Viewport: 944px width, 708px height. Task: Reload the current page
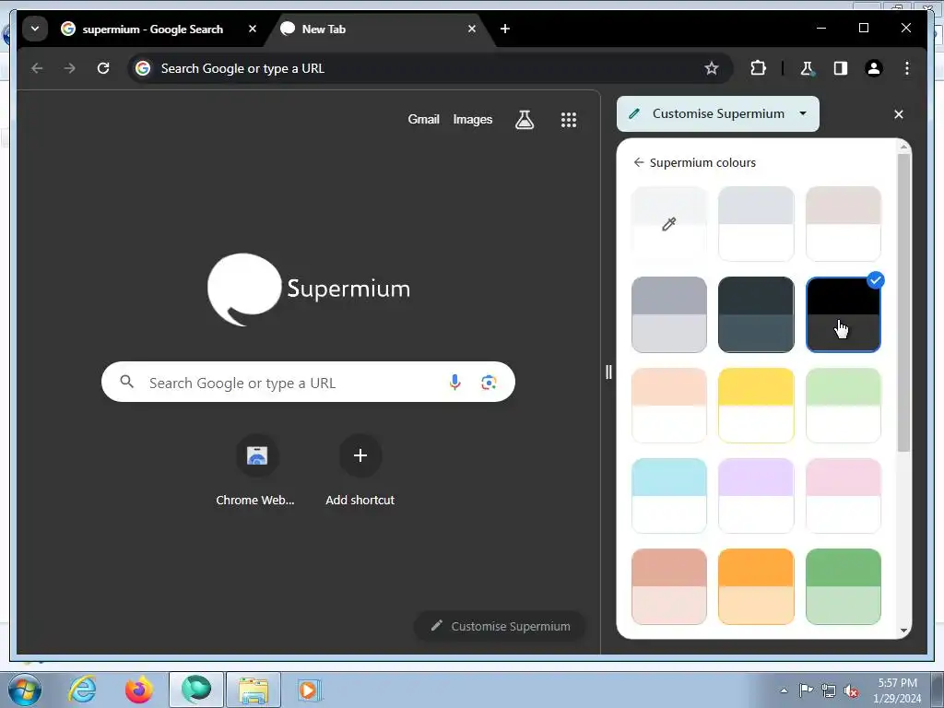(x=103, y=68)
